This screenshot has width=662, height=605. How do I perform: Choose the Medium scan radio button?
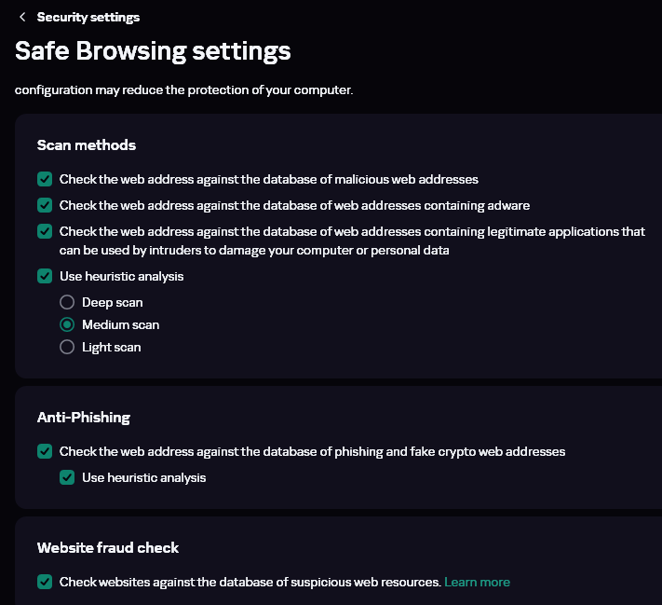coord(67,324)
